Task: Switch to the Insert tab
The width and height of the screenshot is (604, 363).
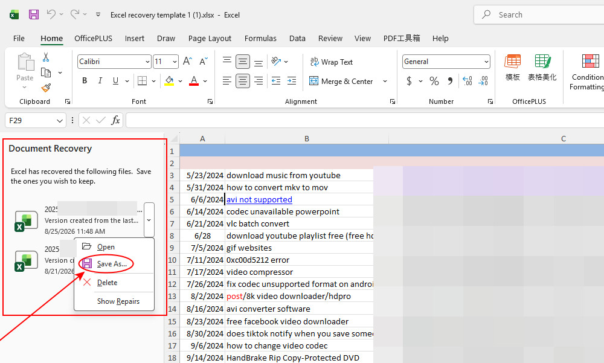Action: click(135, 38)
